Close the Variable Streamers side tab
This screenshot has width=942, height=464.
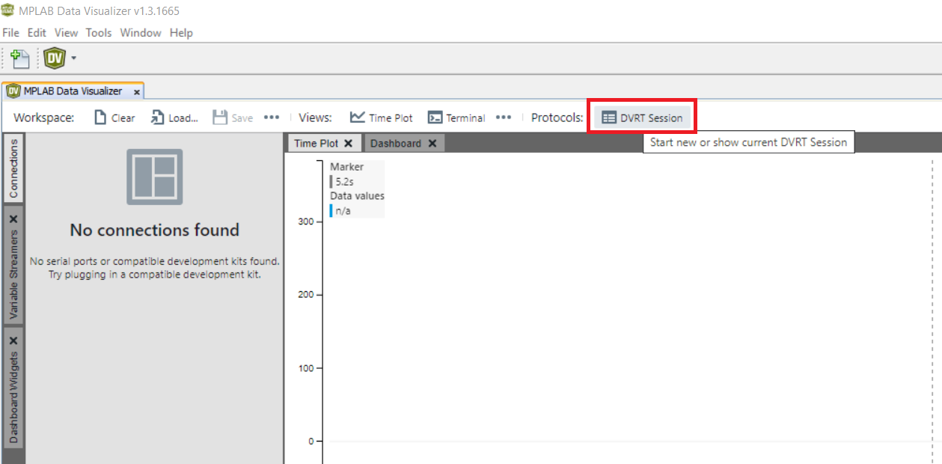(x=13, y=219)
